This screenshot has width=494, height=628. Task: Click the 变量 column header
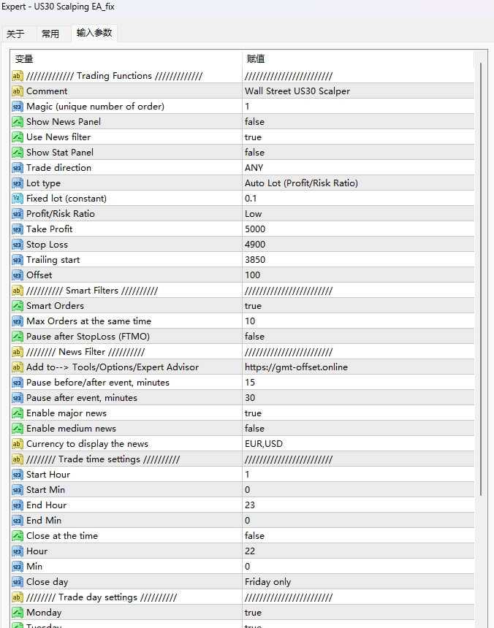(x=24, y=58)
